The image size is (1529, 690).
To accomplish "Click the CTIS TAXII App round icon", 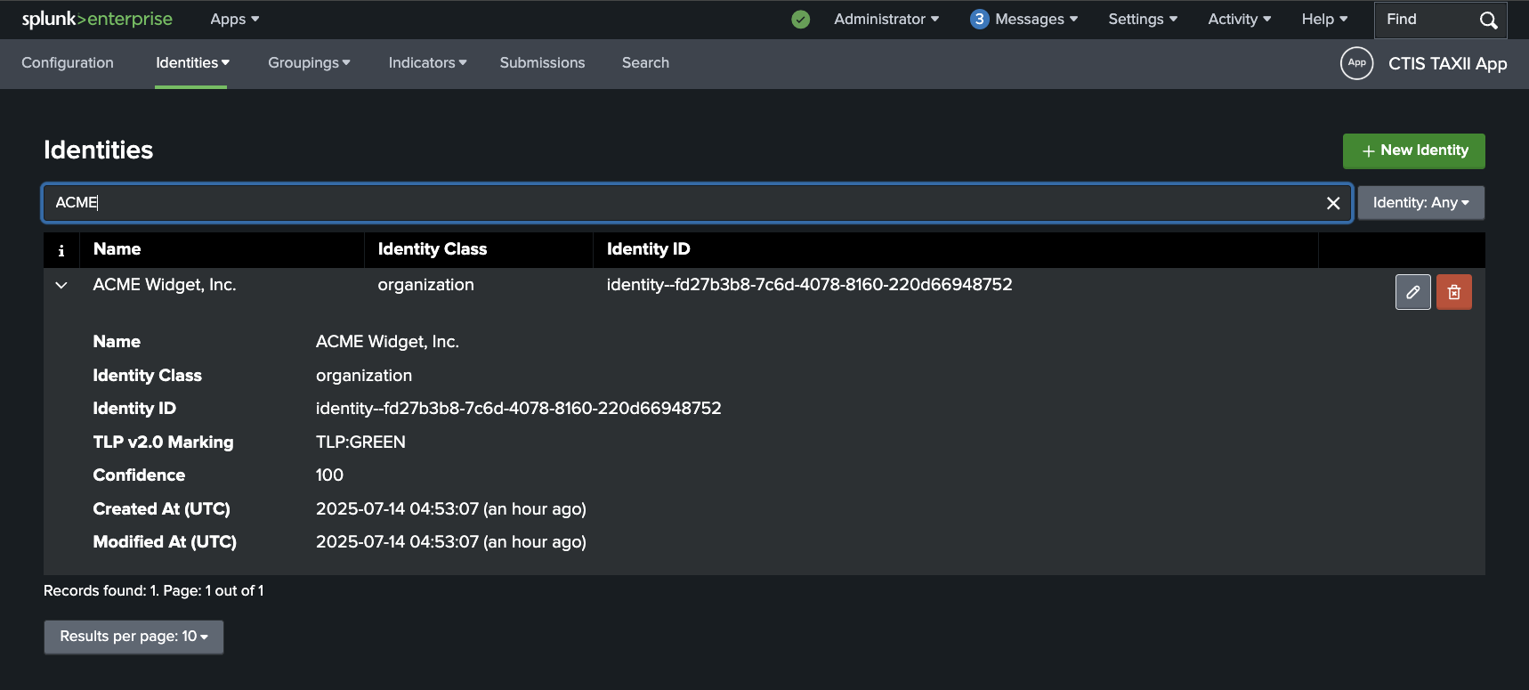I will pos(1356,63).
